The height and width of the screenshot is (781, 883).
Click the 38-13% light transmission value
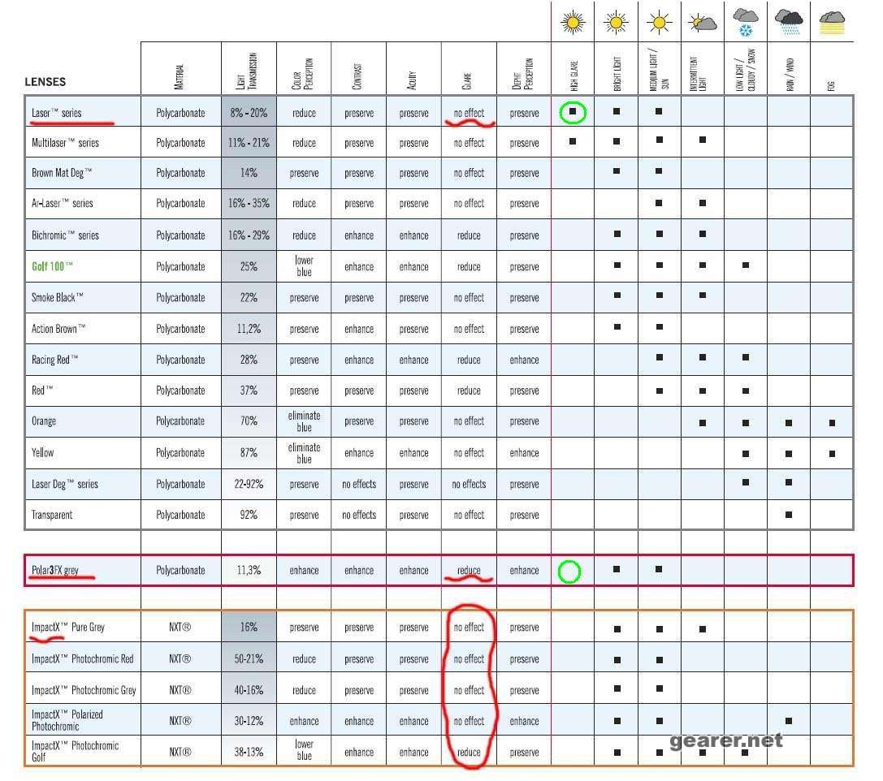coord(249,753)
